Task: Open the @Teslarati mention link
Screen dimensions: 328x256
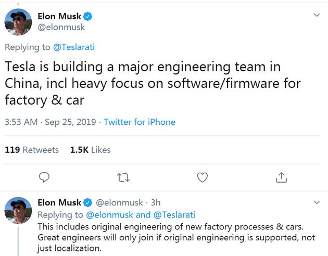Action: point(74,47)
